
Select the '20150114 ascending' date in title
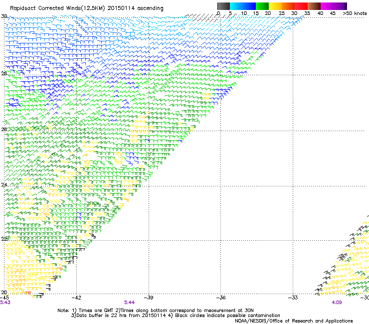point(135,8)
